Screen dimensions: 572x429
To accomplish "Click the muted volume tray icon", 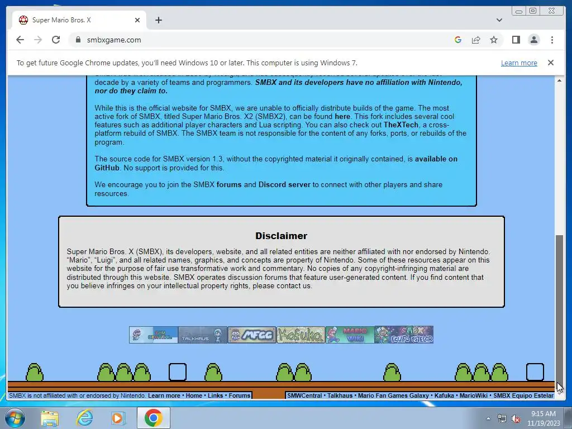I will (516, 419).
